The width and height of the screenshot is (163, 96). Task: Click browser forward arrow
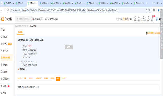click(x=5, y=10)
